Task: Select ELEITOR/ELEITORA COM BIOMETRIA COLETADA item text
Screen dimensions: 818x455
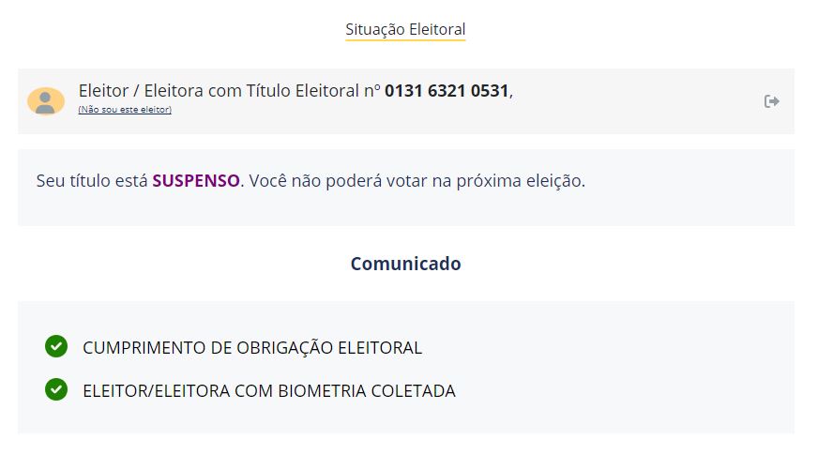Action: coord(269,391)
